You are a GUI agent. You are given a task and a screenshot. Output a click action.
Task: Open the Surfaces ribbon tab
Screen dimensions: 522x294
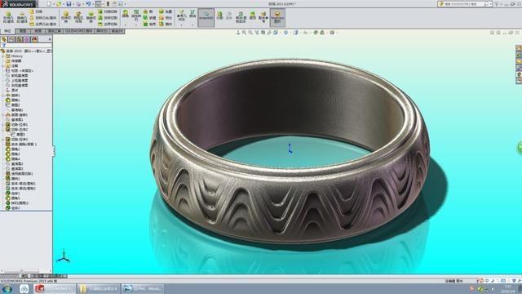(x=38, y=31)
